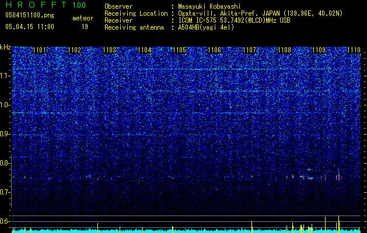Click the HROFFT program title text
This screenshot has height=233, width=367.
point(37,5)
